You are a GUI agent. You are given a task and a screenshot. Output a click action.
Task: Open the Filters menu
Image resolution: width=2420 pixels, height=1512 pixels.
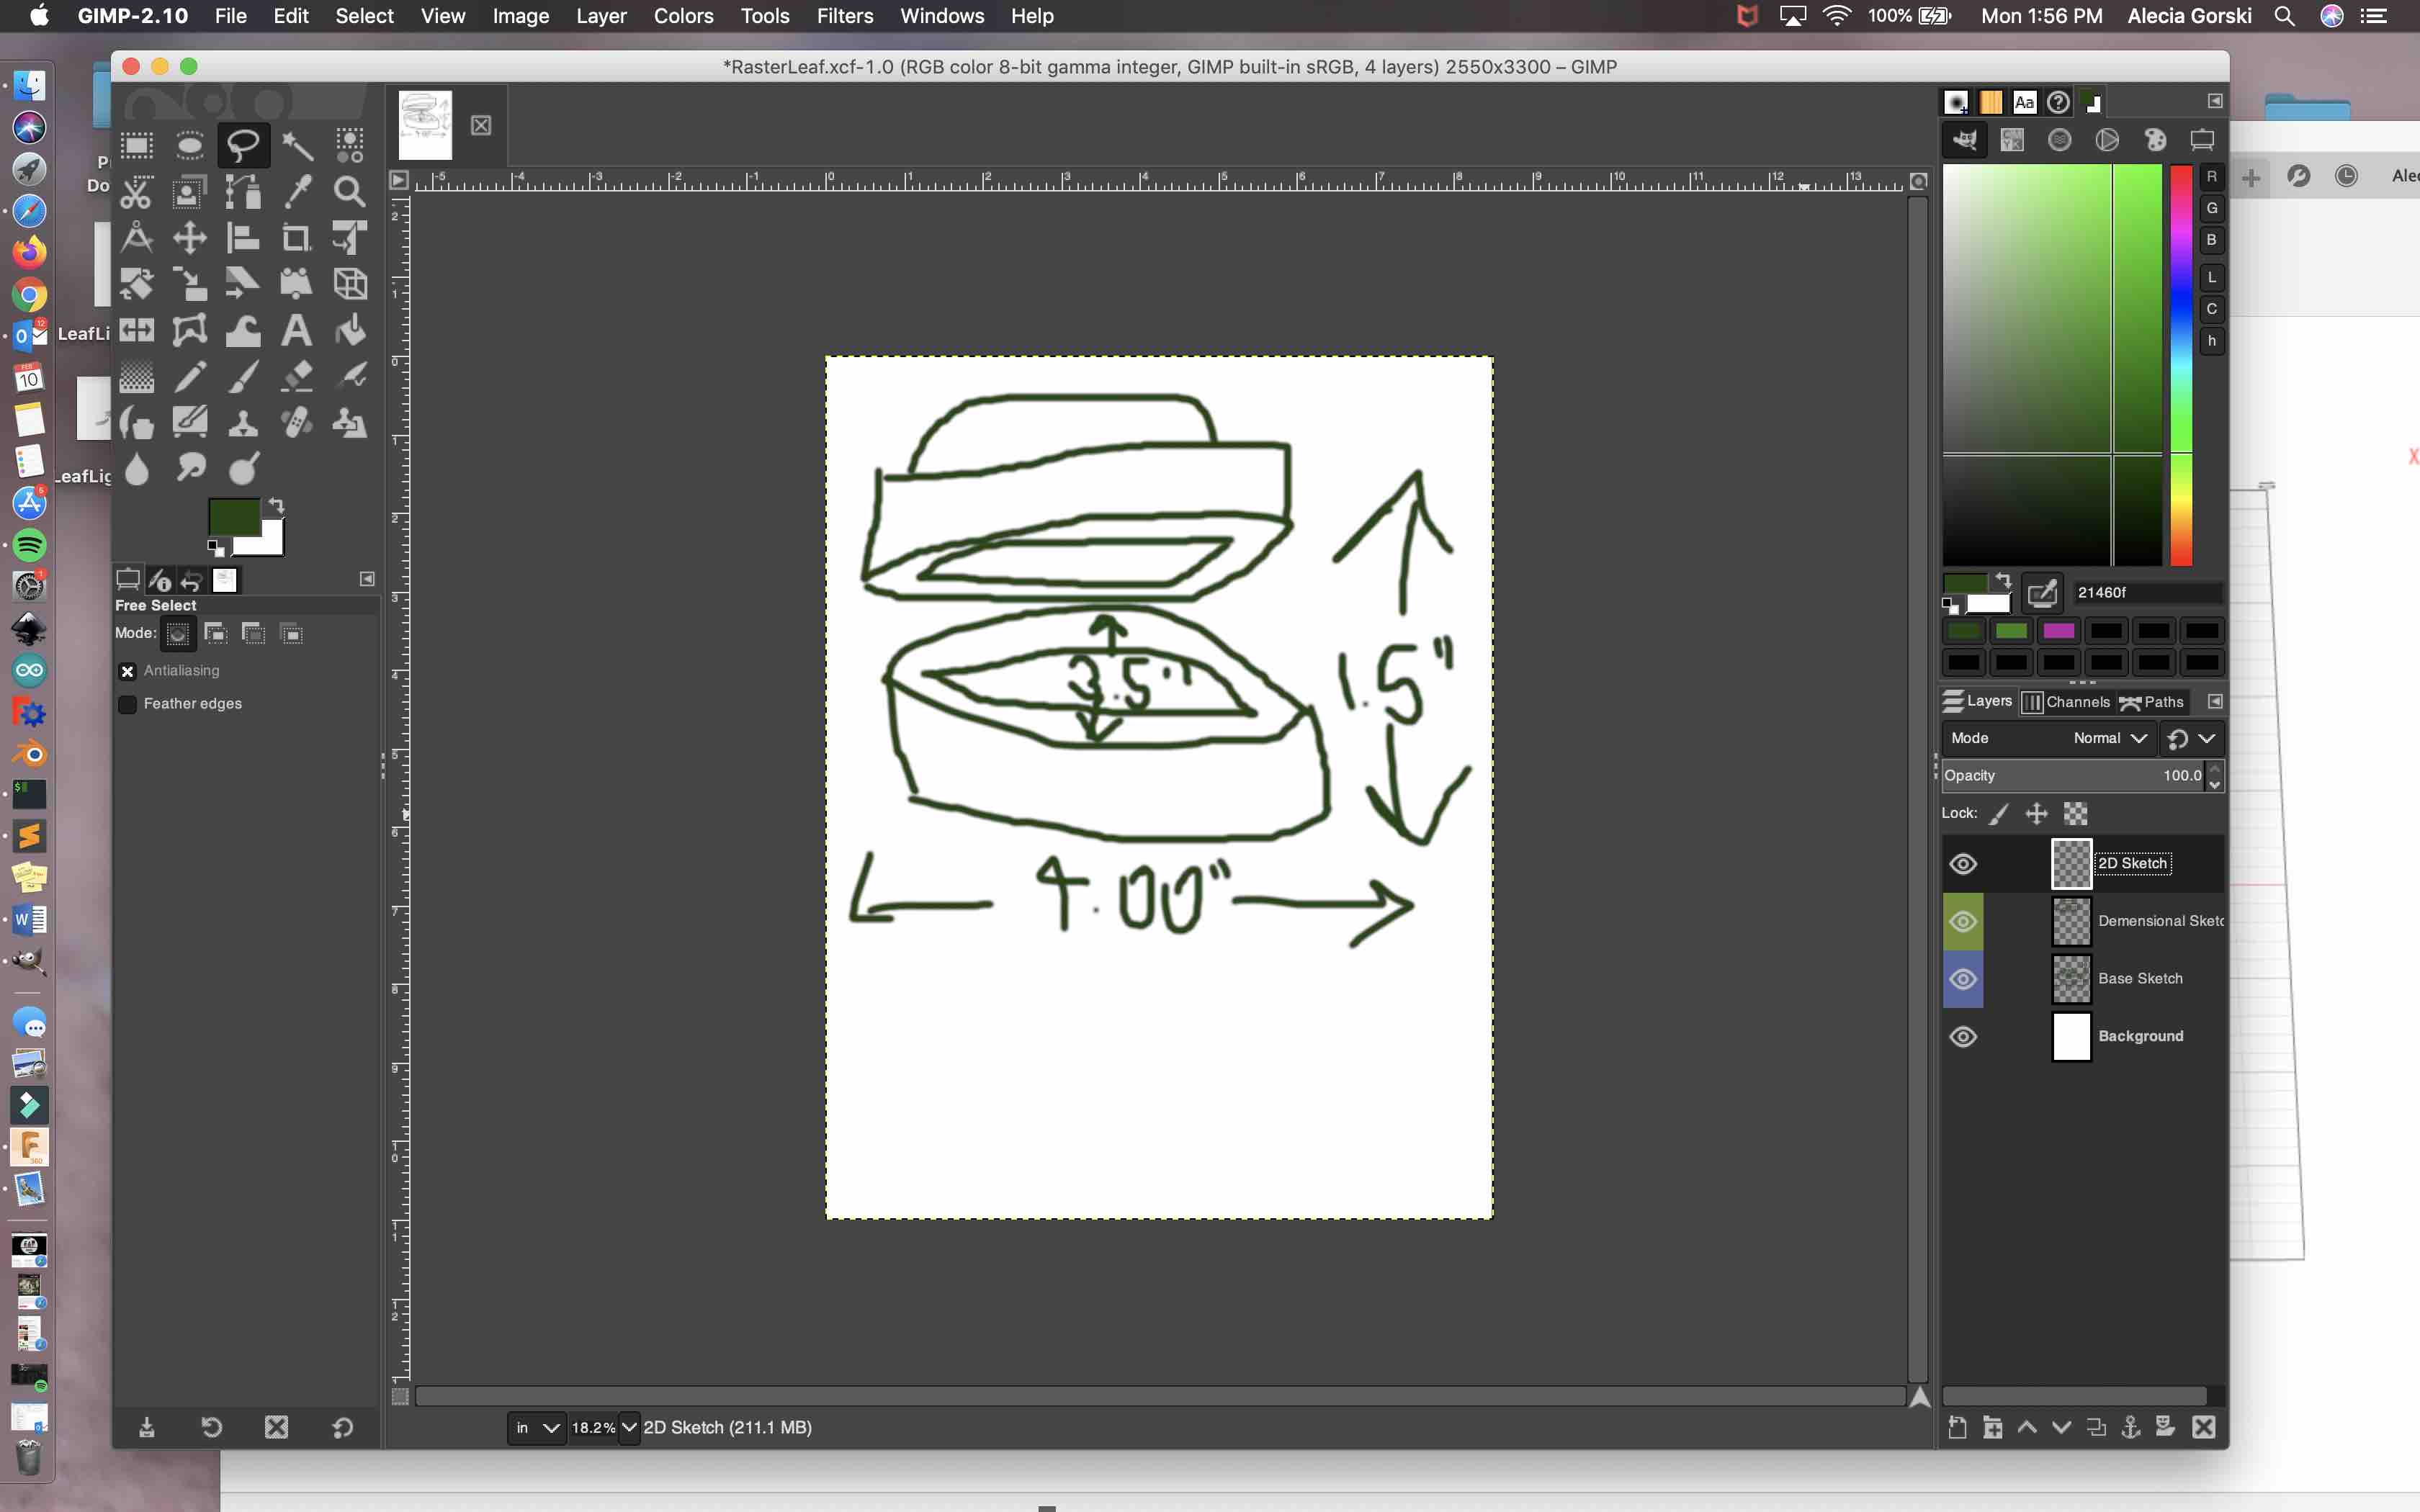pos(845,16)
